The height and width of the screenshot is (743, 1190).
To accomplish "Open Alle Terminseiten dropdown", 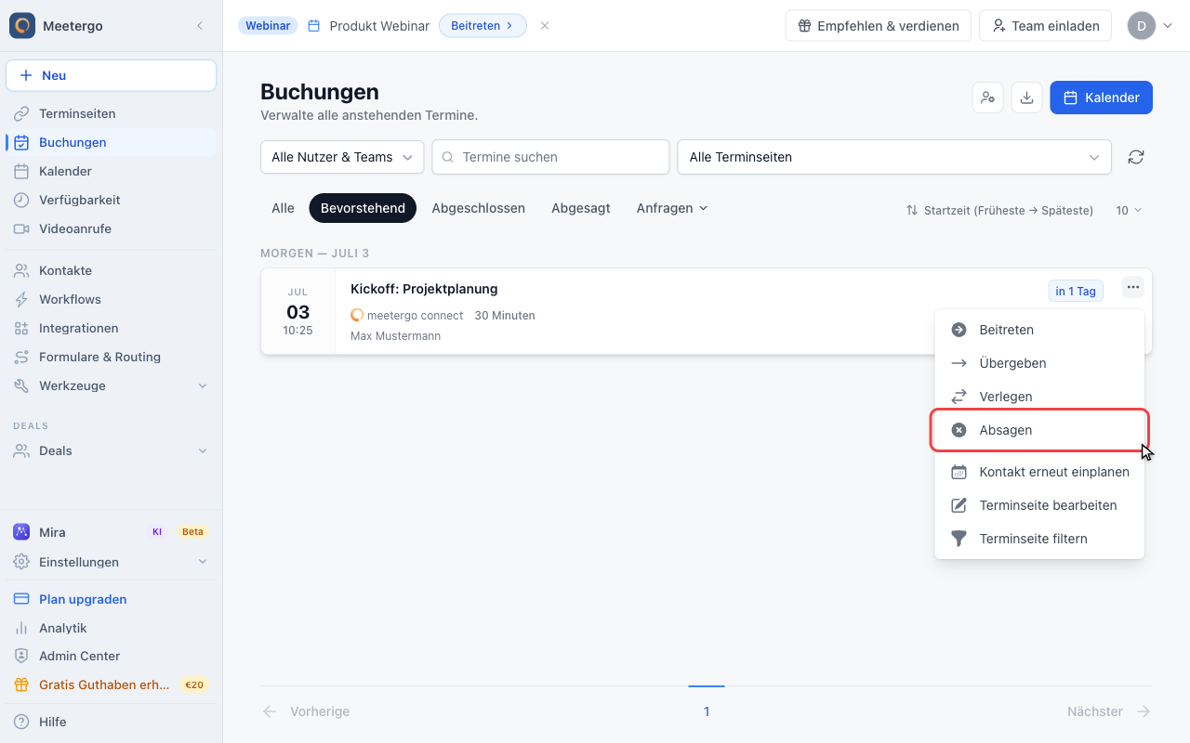I will (894, 157).
